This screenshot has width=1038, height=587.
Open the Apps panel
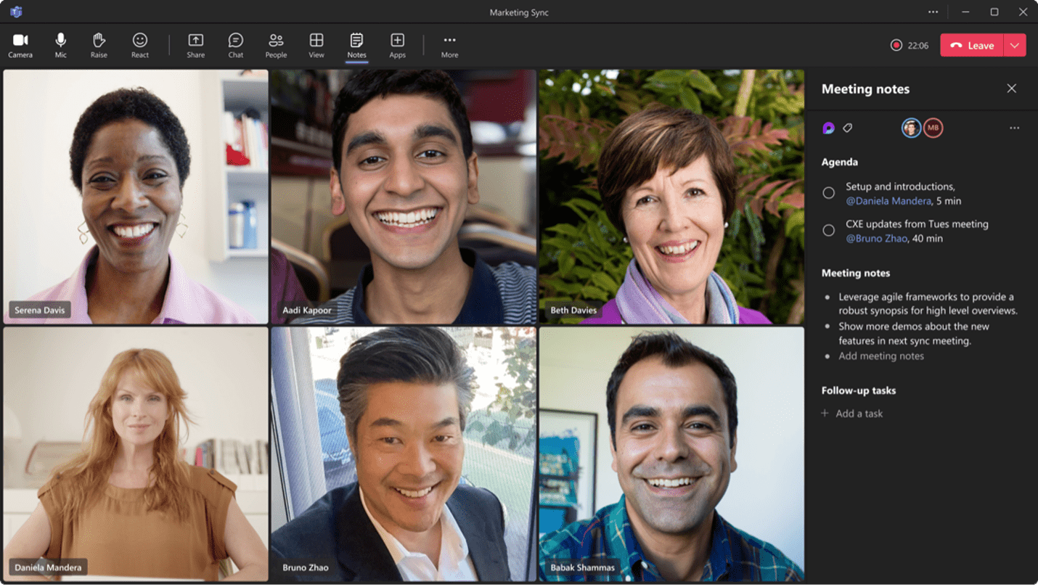397,45
